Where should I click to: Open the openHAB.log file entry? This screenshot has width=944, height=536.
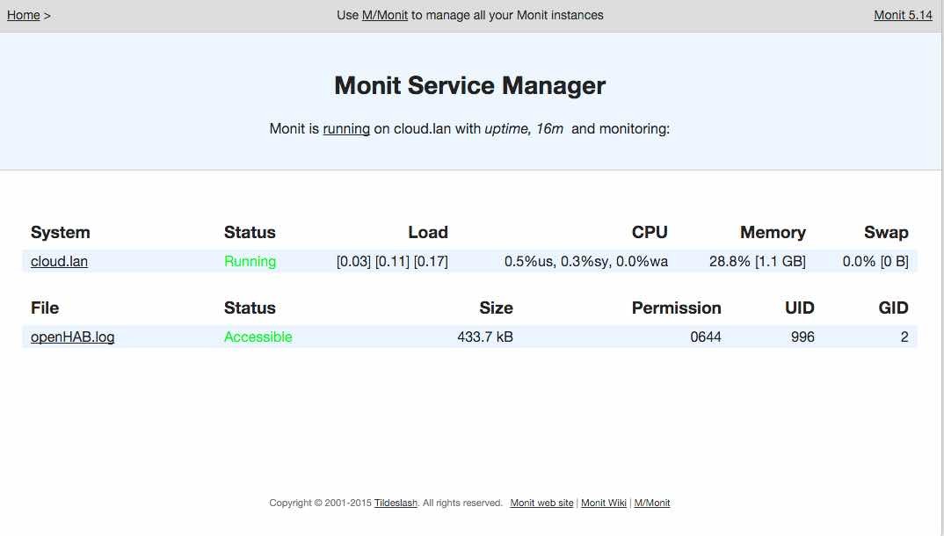click(72, 337)
